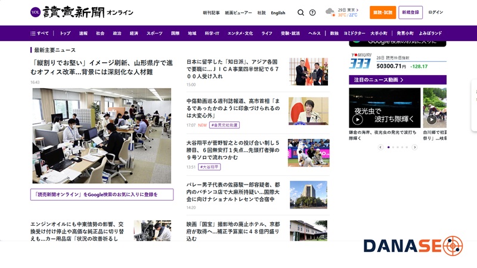This screenshot has width=477, height=268.
Task: Open the エンジンオイル 中東情勢 headline
Action: coord(77,232)
